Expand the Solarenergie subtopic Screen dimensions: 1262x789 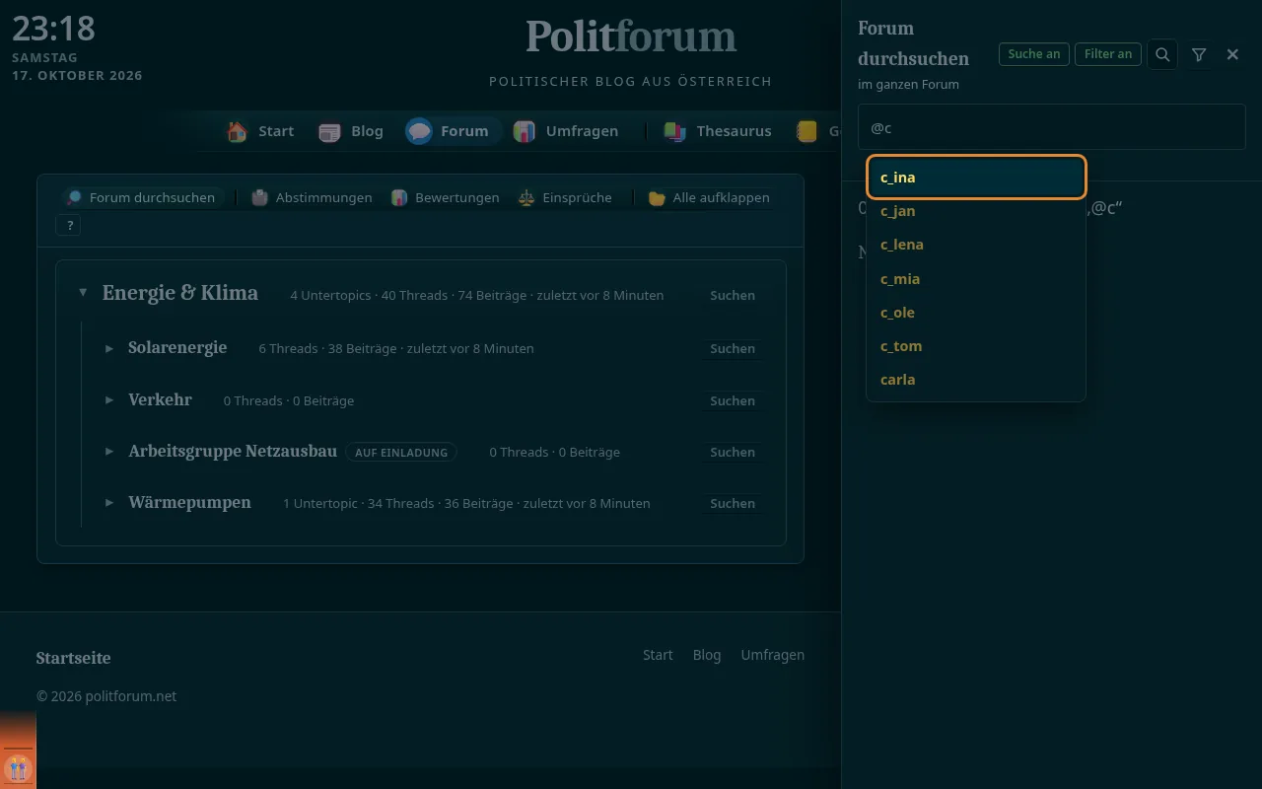[109, 348]
